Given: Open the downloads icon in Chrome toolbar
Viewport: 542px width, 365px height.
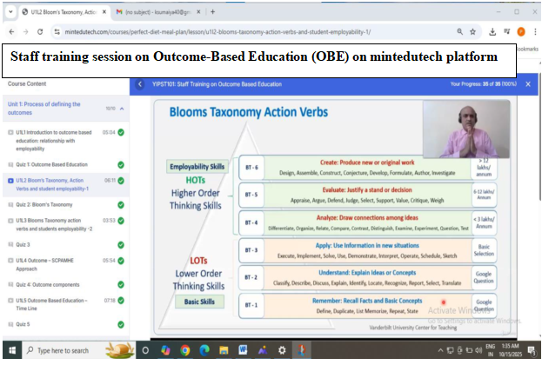Looking at the screenshot, I should (x=492, y=31).
